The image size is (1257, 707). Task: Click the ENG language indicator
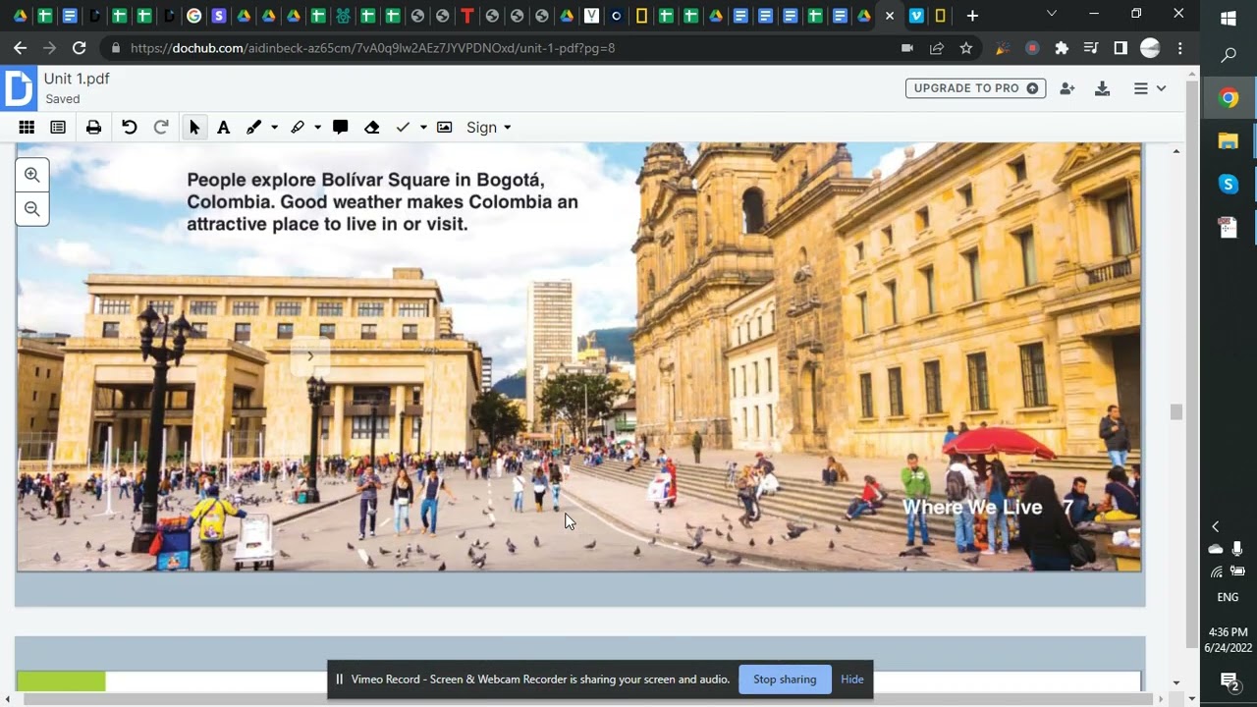pyautogui.click(x=1229, y=597)
